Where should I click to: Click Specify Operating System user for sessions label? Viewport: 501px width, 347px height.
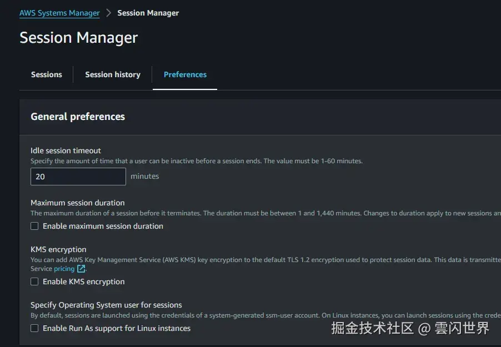106,305
